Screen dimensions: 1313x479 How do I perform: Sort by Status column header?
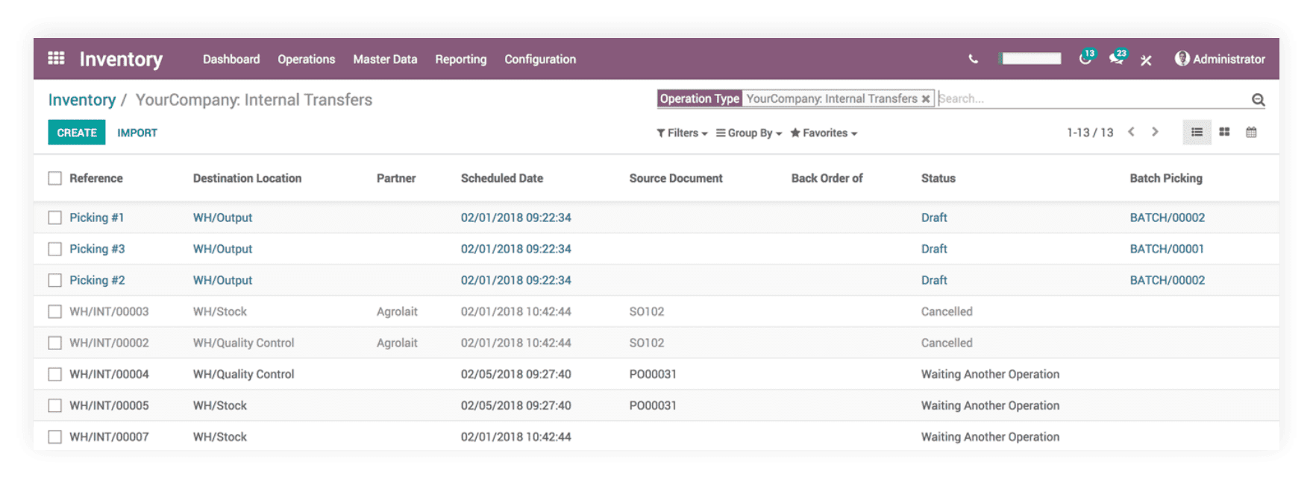coord(938,178)
